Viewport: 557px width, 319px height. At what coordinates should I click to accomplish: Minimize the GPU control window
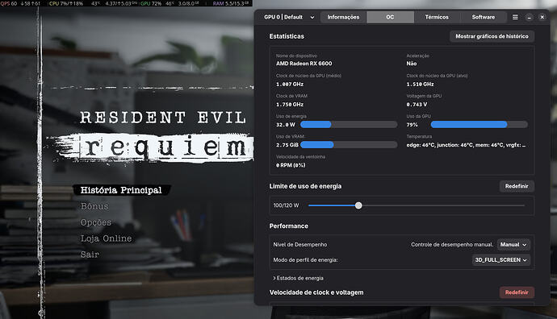click(x=529, y=17)
